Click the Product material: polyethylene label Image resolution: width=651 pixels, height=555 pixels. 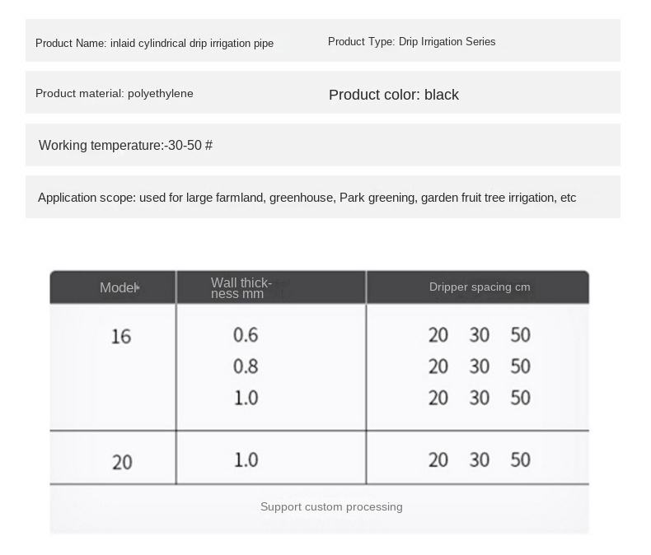(x=115, y=94)
